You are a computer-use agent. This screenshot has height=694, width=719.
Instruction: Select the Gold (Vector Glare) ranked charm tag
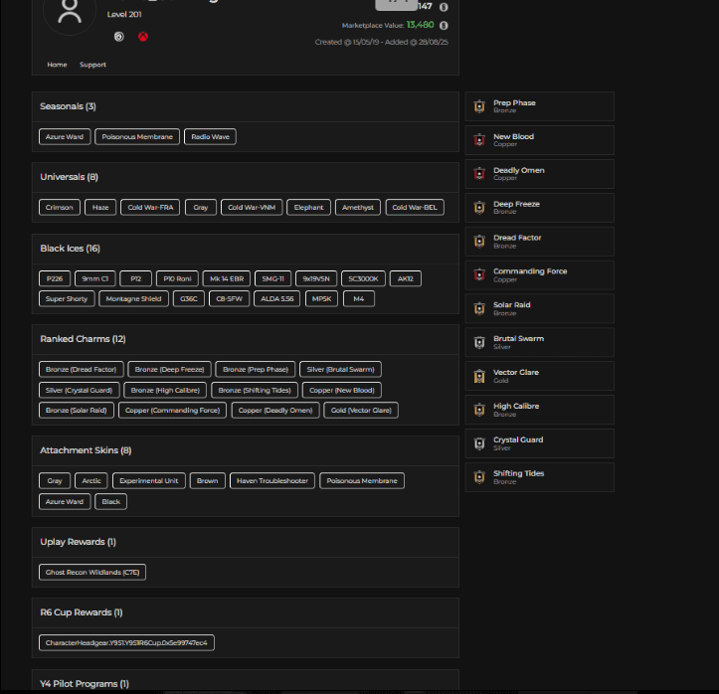(x=360, y=410)
